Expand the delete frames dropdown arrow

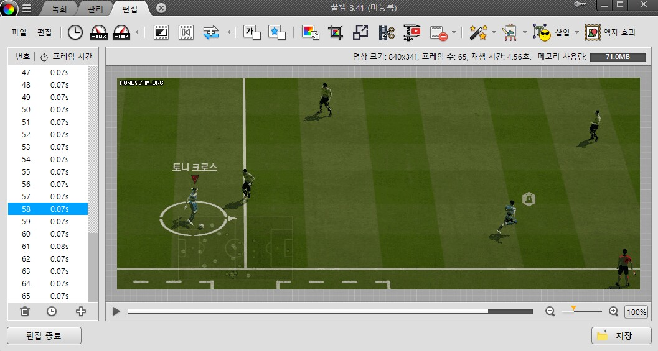(x=454, y=32)
